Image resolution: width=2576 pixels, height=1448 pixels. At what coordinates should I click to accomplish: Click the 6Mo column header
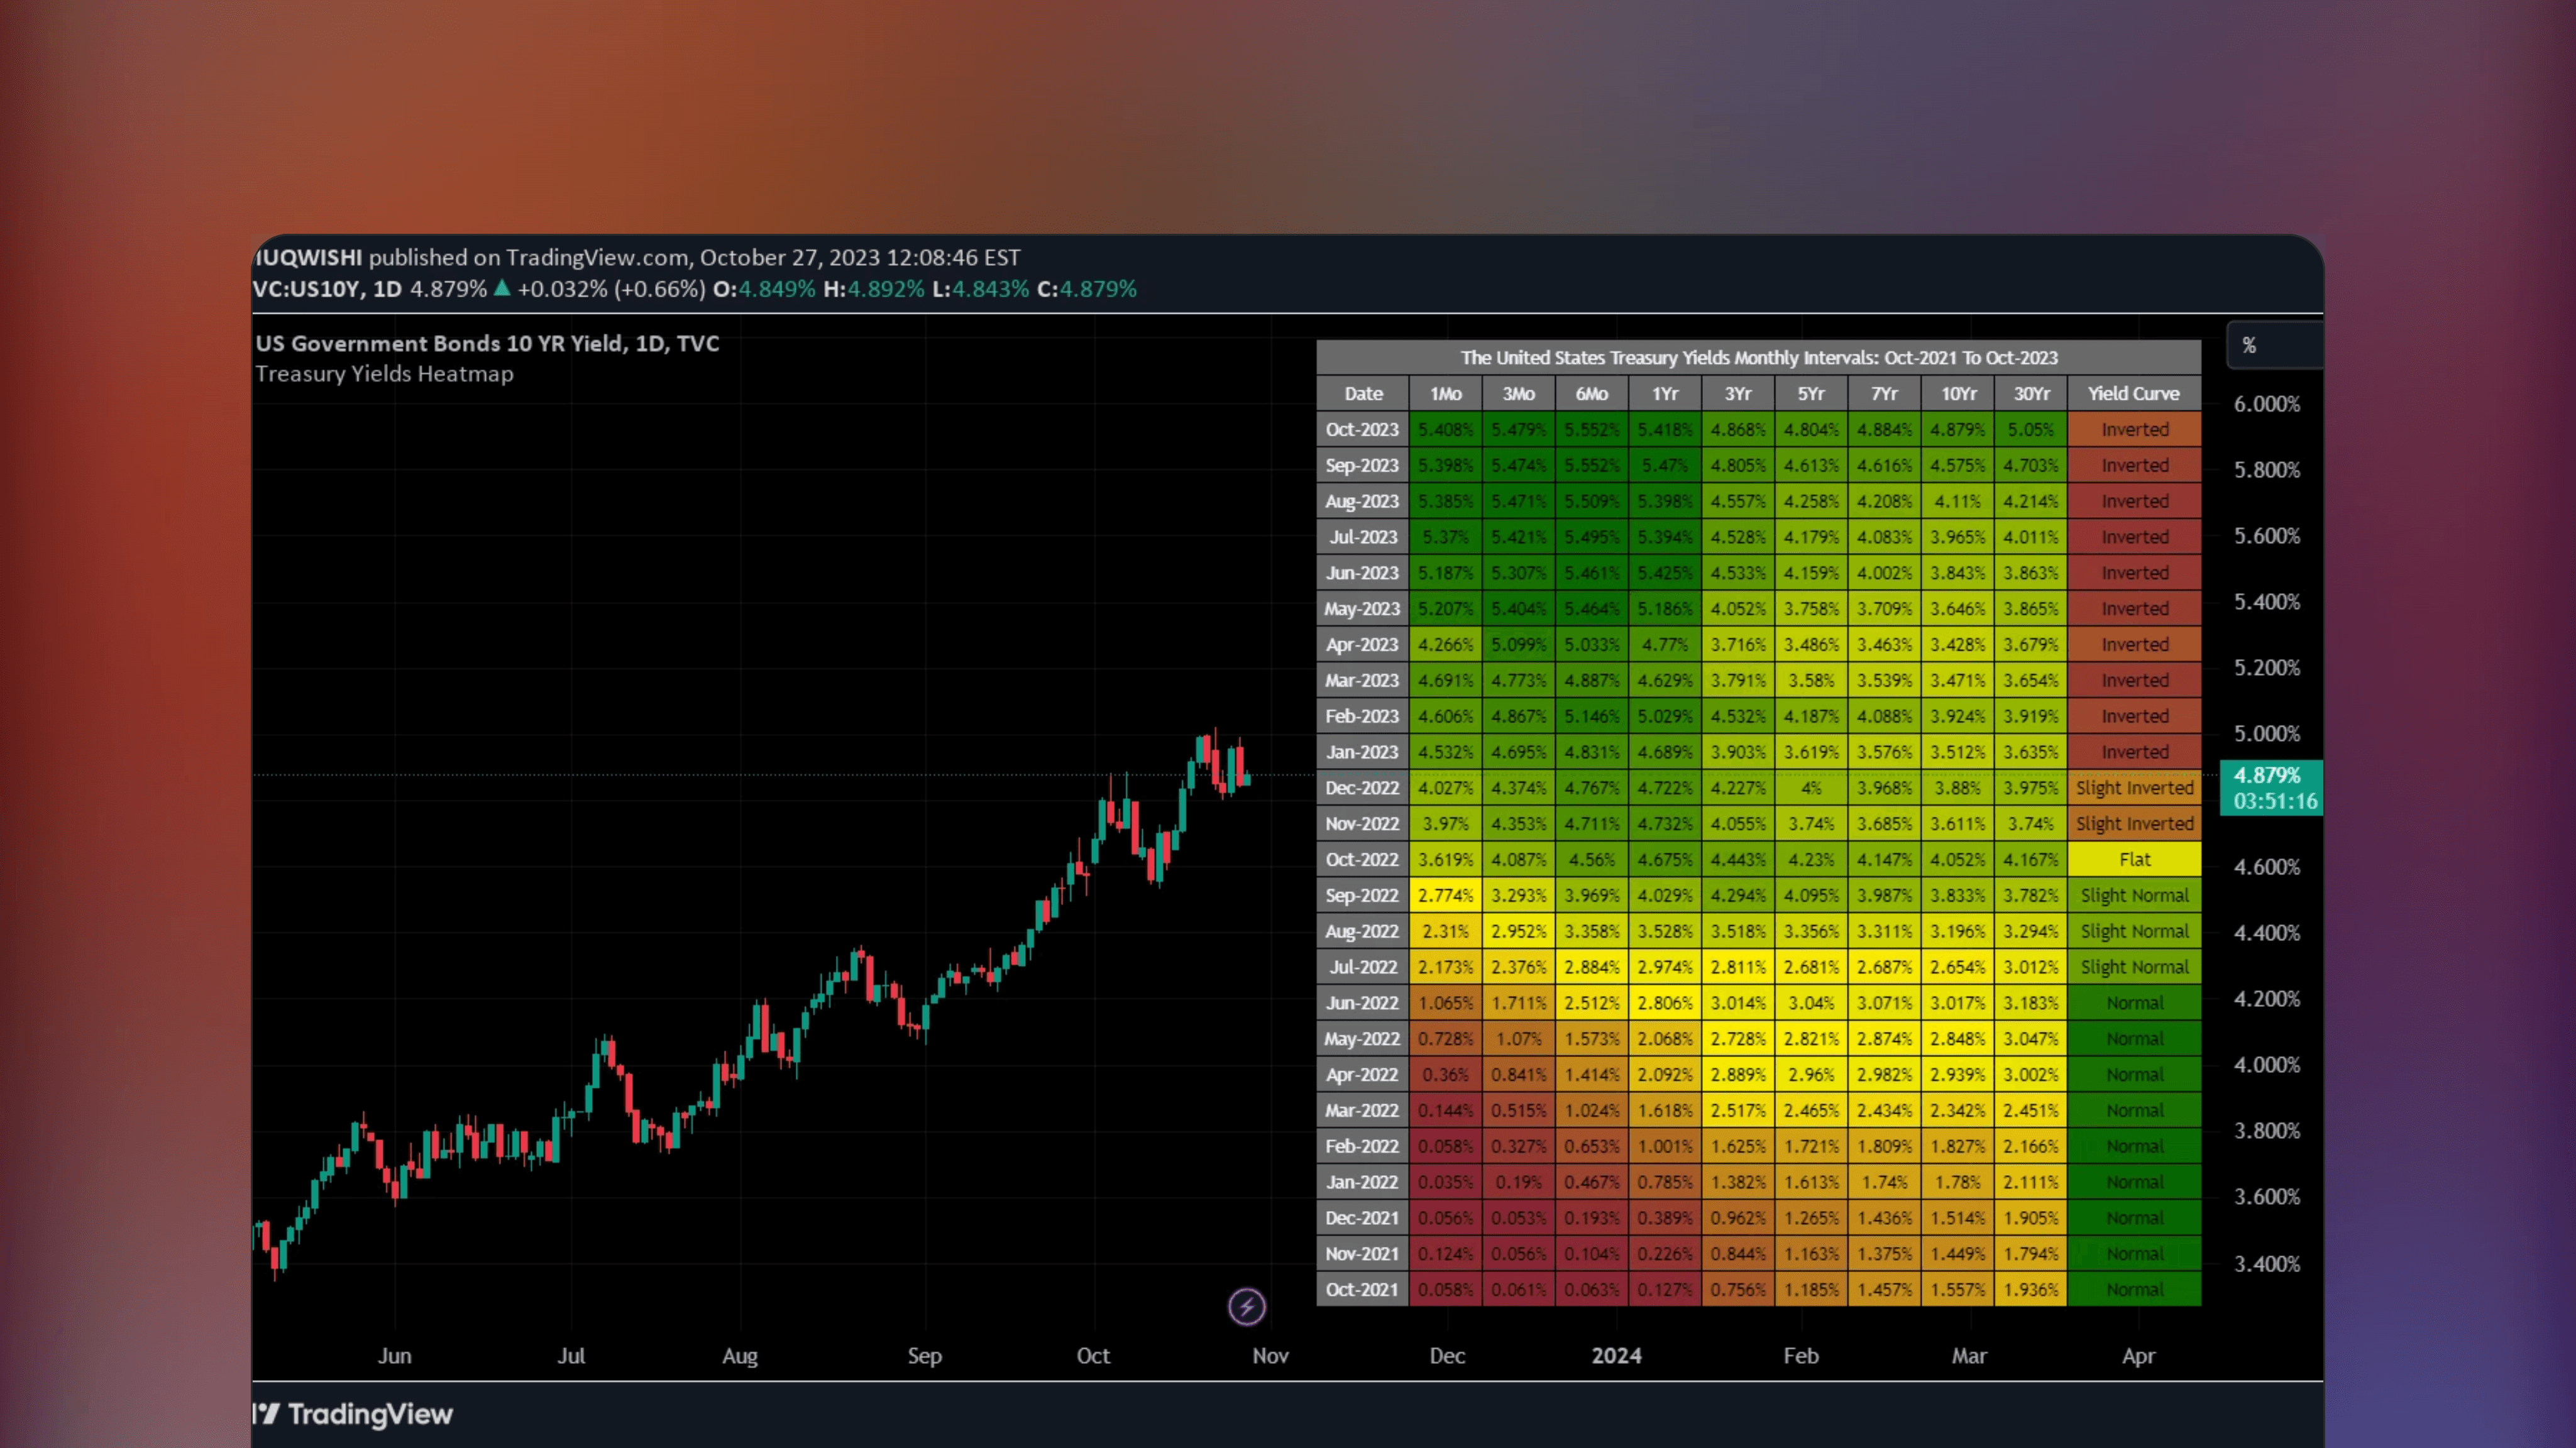[x=1591, y=393]
